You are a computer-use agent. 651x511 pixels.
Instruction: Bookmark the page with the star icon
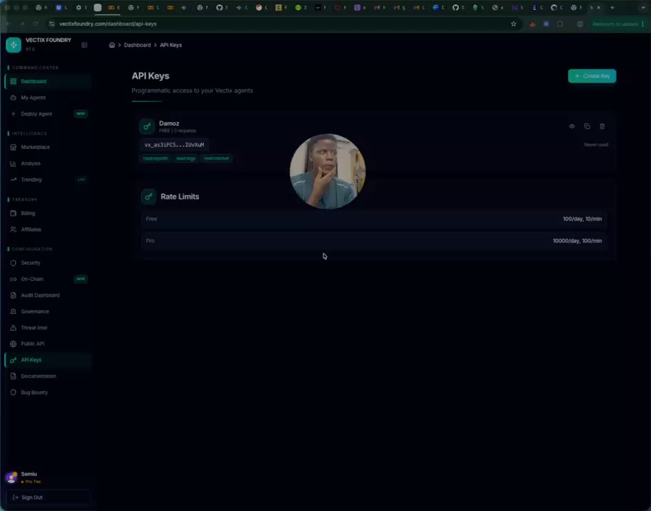tap(514, 24)
